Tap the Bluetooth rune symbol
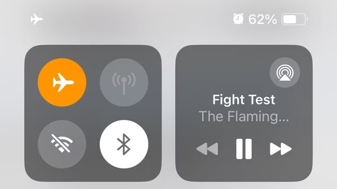 point(124,144)
